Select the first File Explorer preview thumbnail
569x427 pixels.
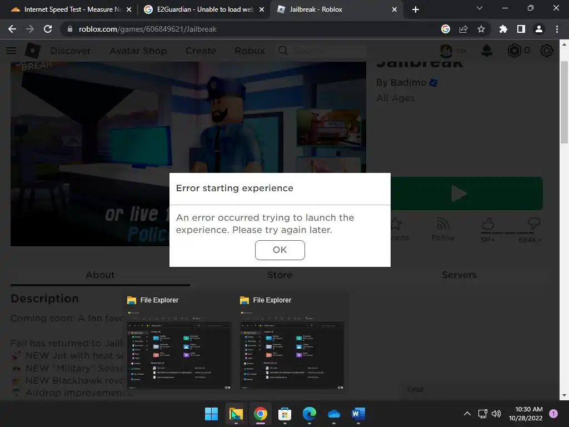coord(179,350)
